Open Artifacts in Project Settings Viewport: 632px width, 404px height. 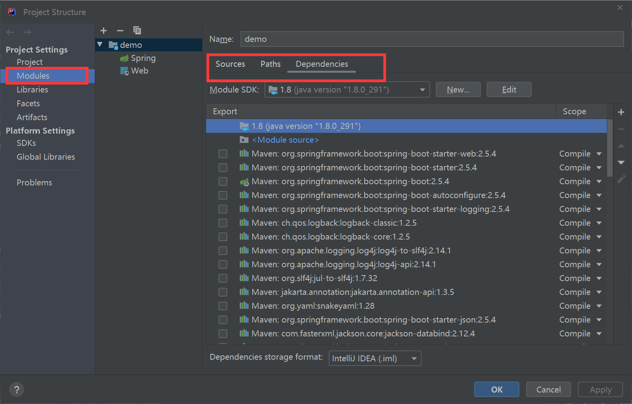[x=32, y=117]
